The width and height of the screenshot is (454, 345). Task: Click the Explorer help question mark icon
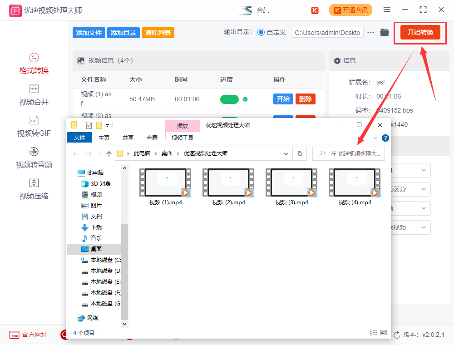[385, 138]
